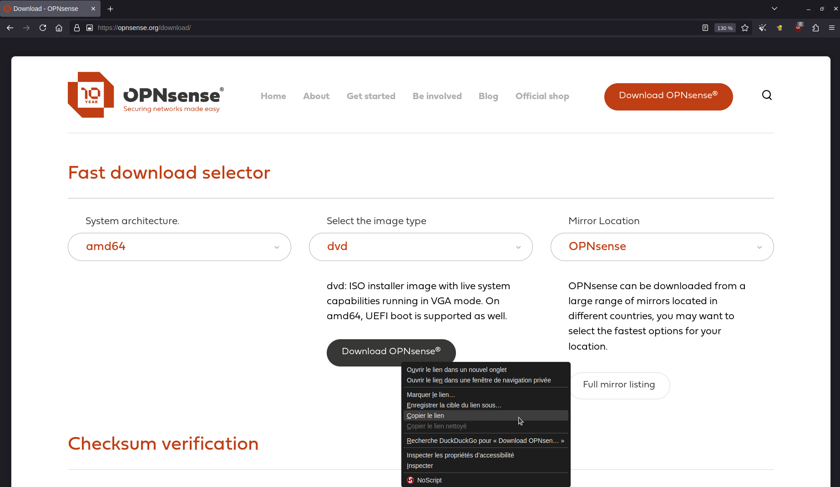840x487 pixels.
Task: Click the sparkle broom toolbar extension icon
Action: 763,28
